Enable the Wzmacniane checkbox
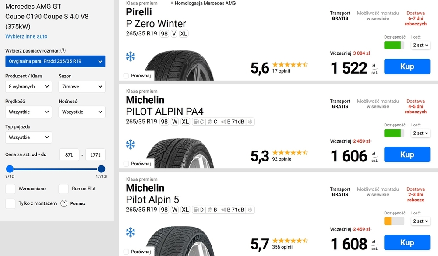Image resolution: width=438 pixels, height=256 pixels. point(11,189)
